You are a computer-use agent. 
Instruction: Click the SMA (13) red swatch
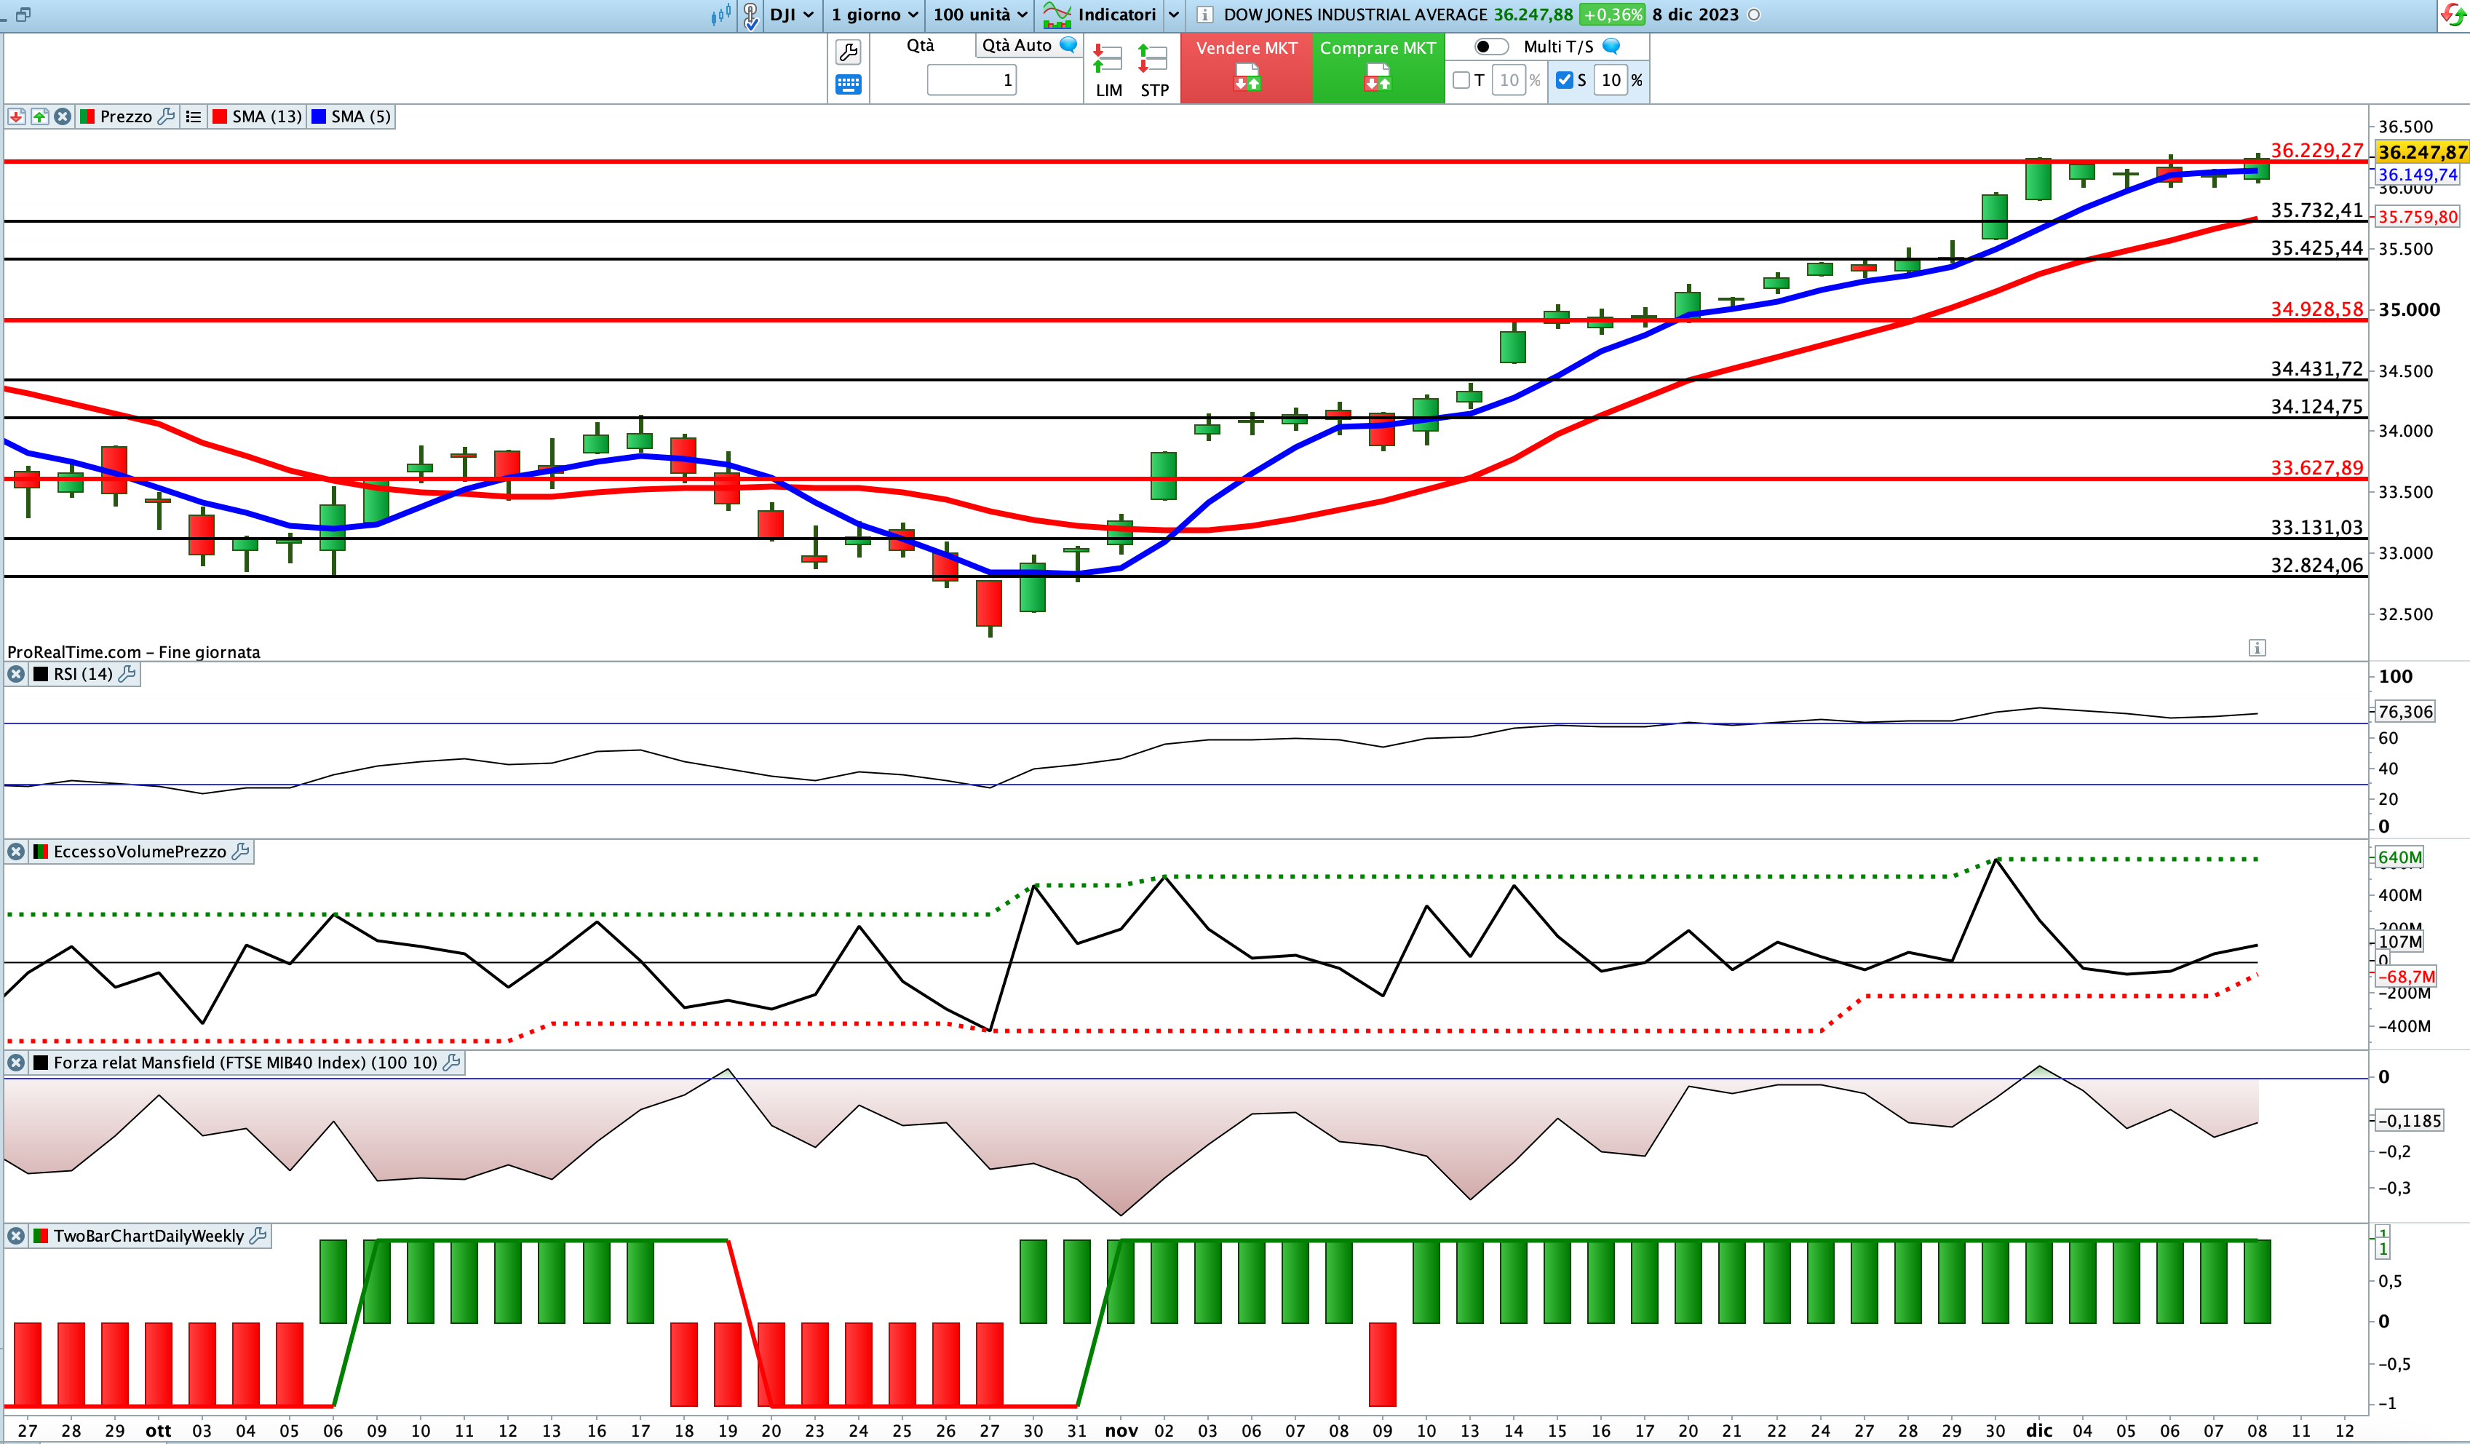[221, 116]
